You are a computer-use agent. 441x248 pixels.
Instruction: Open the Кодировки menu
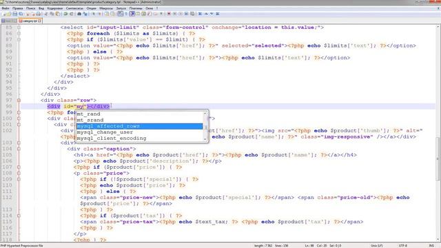(55, 8)
